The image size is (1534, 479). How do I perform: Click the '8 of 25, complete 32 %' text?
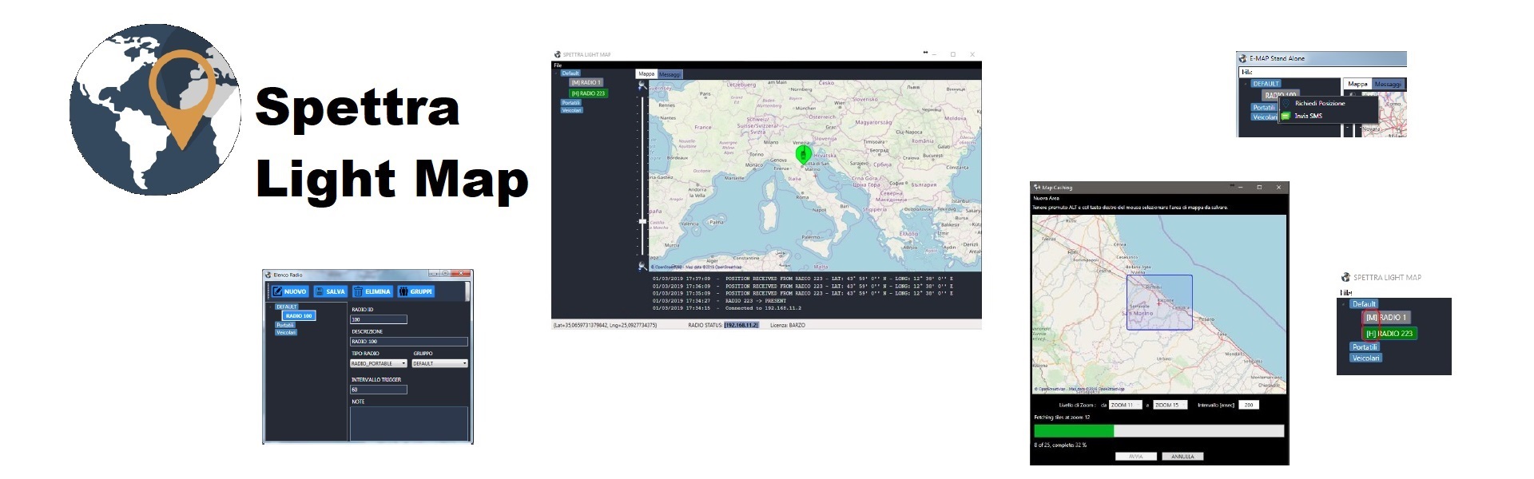coord(1060,445)
